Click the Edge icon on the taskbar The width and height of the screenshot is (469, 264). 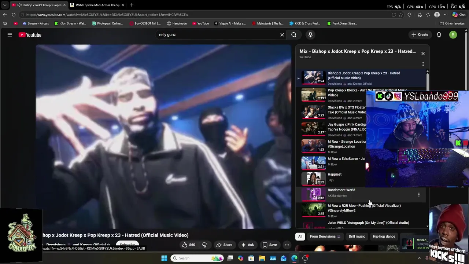[x=294, y=258]
